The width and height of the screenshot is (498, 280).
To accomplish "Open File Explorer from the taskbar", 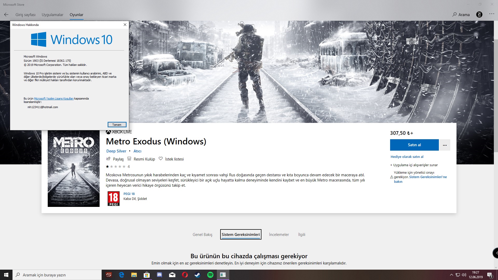I will [134, 275].
